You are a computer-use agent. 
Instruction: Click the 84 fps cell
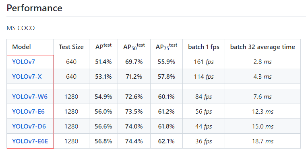click(204, 96)
